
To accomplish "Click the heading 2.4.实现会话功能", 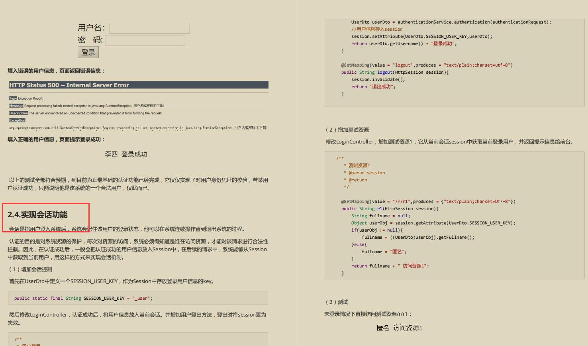I will pyautogui.click(x=37, y=214).
